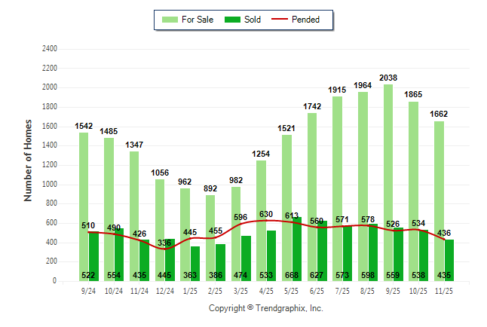The width and height of the screenshot is (487, 327).
Task: Click the Copyright Trendgraphix, Inc. text
Action: click(x=265, y=309)
